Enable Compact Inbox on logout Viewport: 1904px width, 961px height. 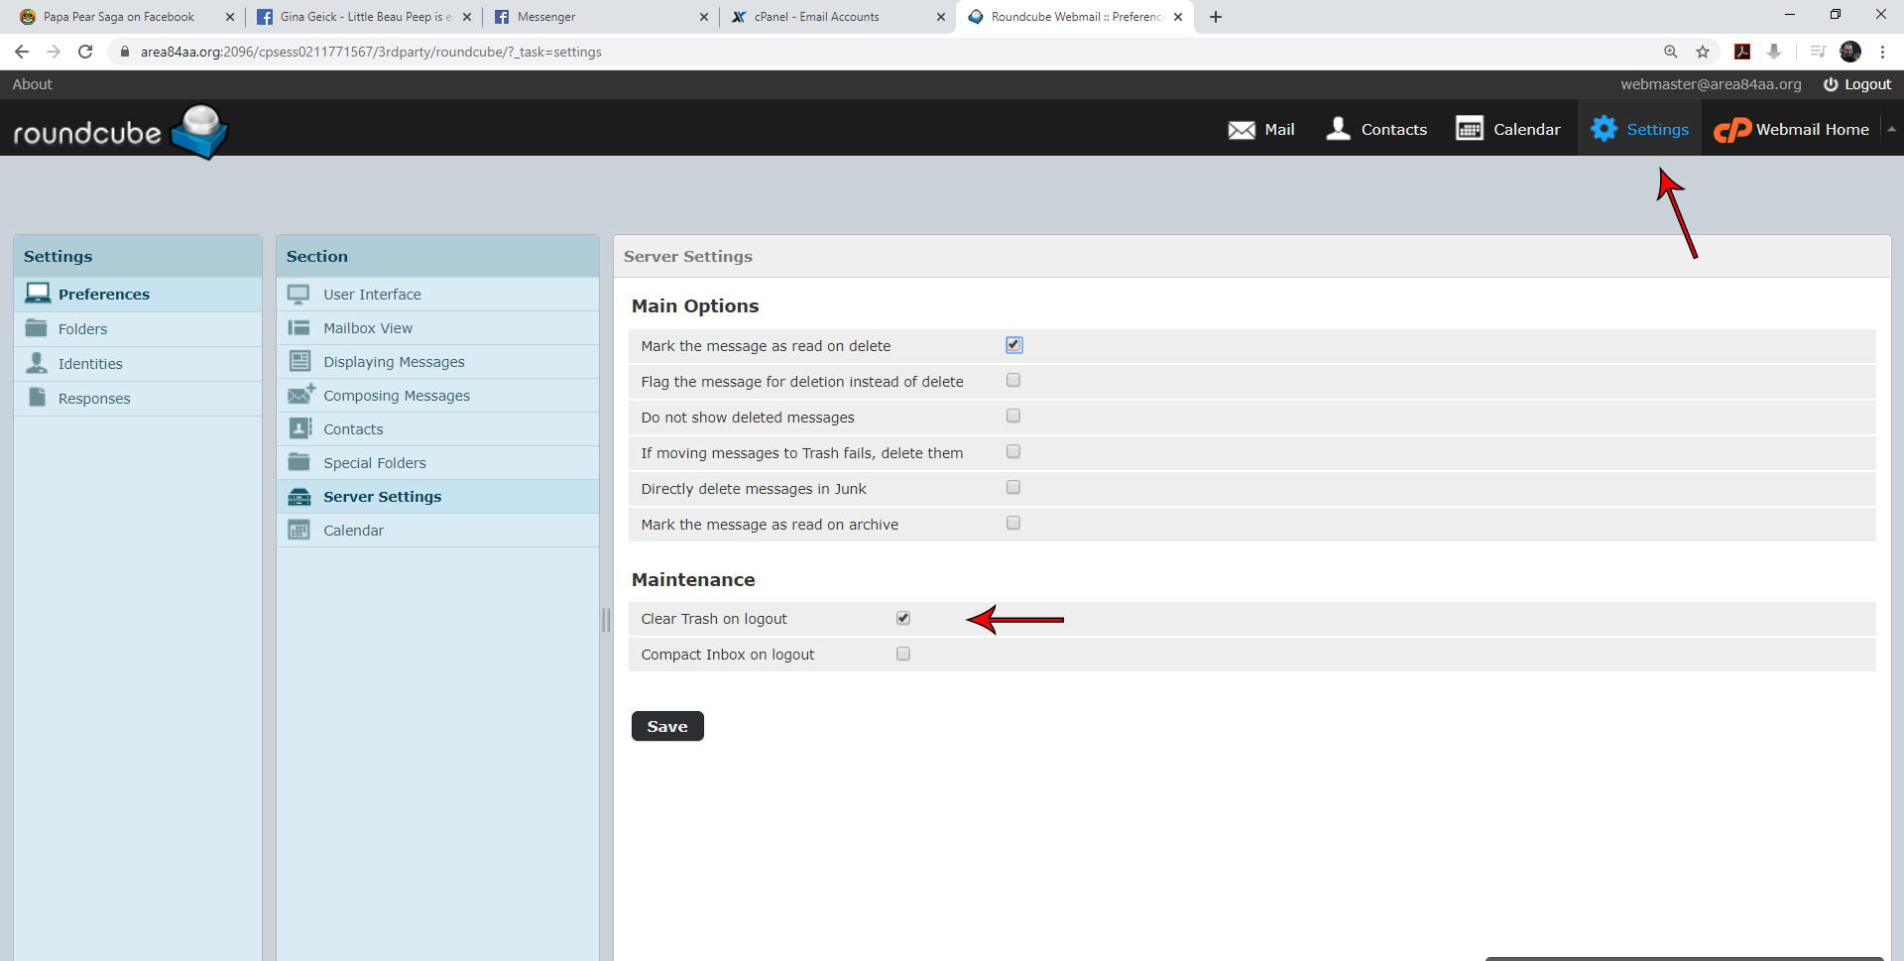(903, 655)
